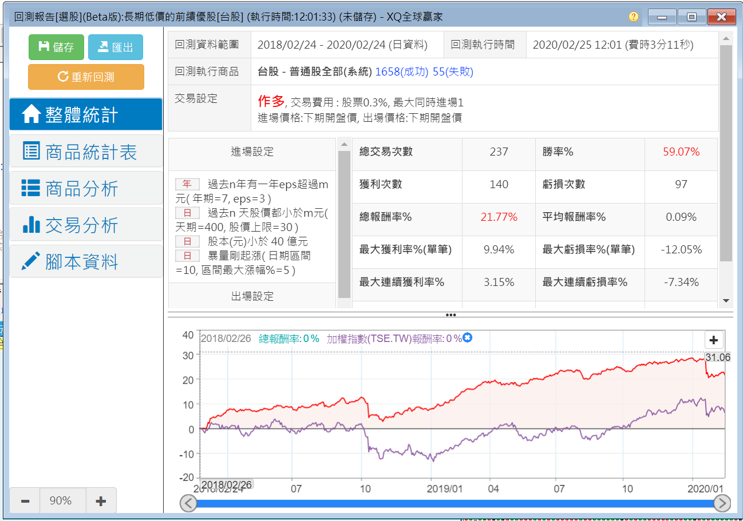The height and width of the screenshot is (521, 743).
Task: Increase zoom with the plus button
Action: (x=101, y=501)
